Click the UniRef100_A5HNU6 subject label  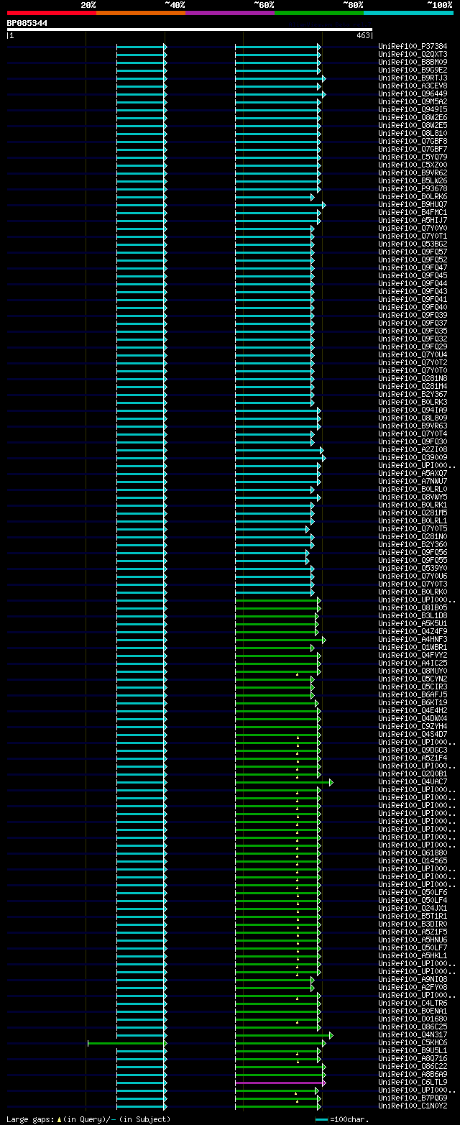pos(413,940)
